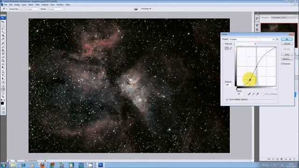Click the black point slider under curve
This screenshot has height=168, width=299.
[x=237, y=89]
